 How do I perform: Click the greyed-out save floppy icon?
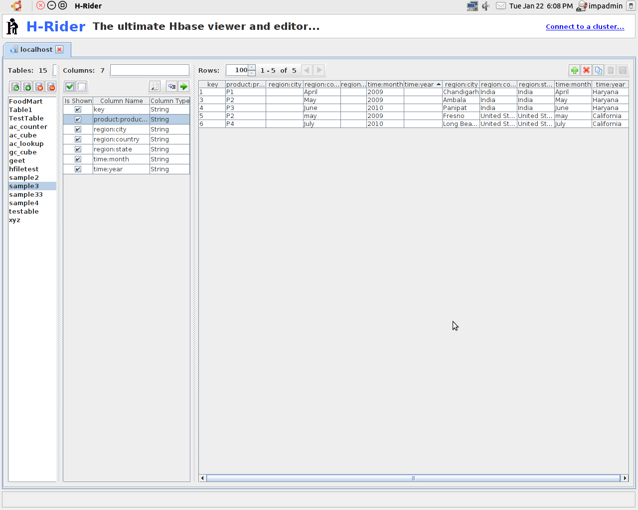click(622, 70)
